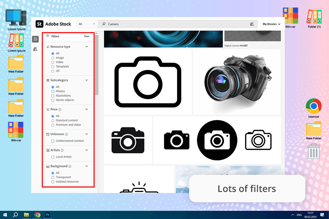The image size is (329, 219).
Task: Collapse the Resource type section
Action: click(87, 47)
